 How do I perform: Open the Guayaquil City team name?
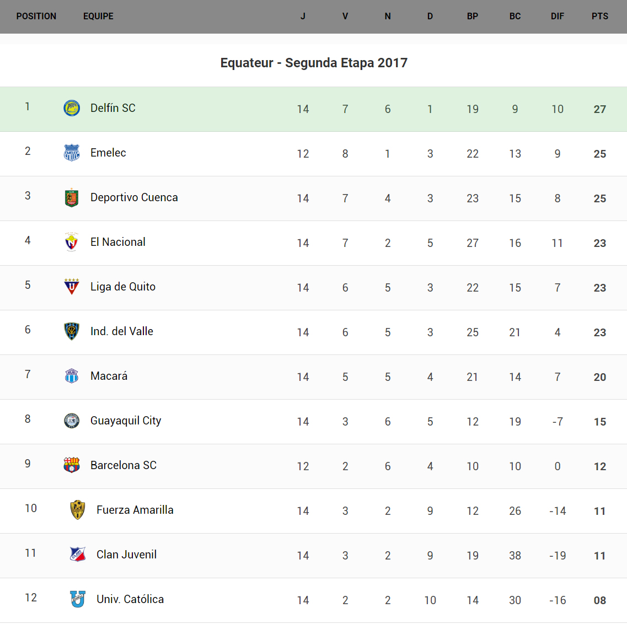126,421
